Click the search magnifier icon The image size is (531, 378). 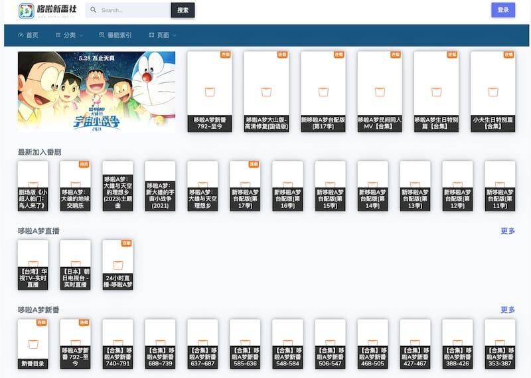(93, 10)
